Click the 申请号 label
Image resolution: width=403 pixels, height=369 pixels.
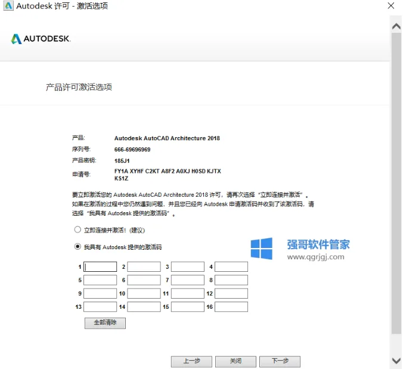pos(81,175)
